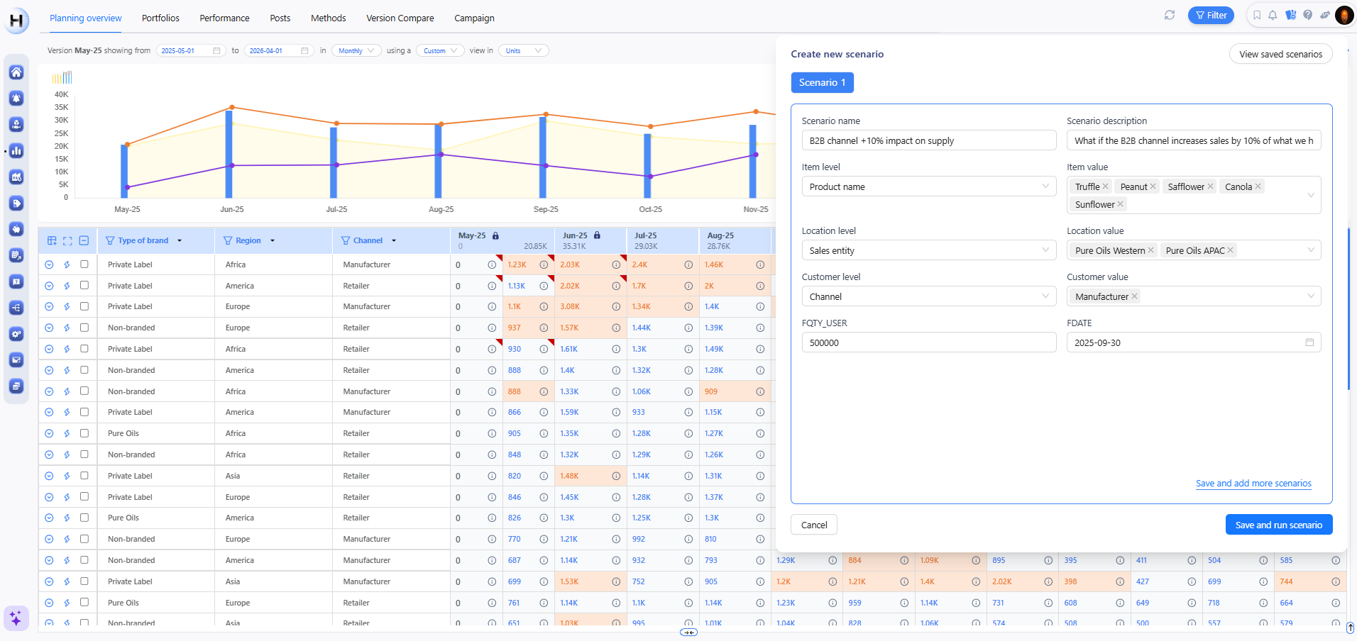Switch to the Portfolios tab
Screen dimensions: 1357x641
[x=160, y=18]
